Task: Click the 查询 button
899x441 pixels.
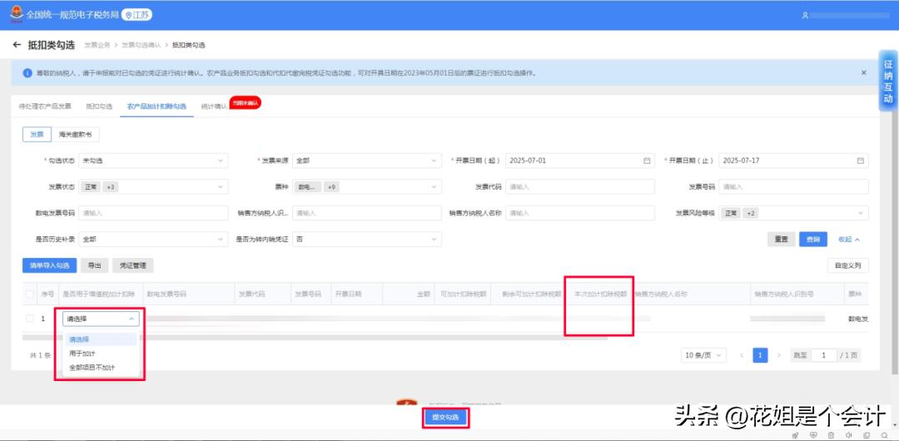Action: point(813,240)
